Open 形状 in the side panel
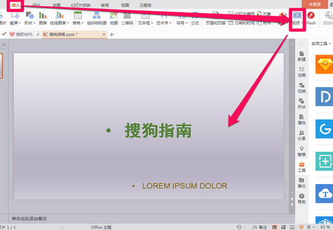 [x=302, y=104]
